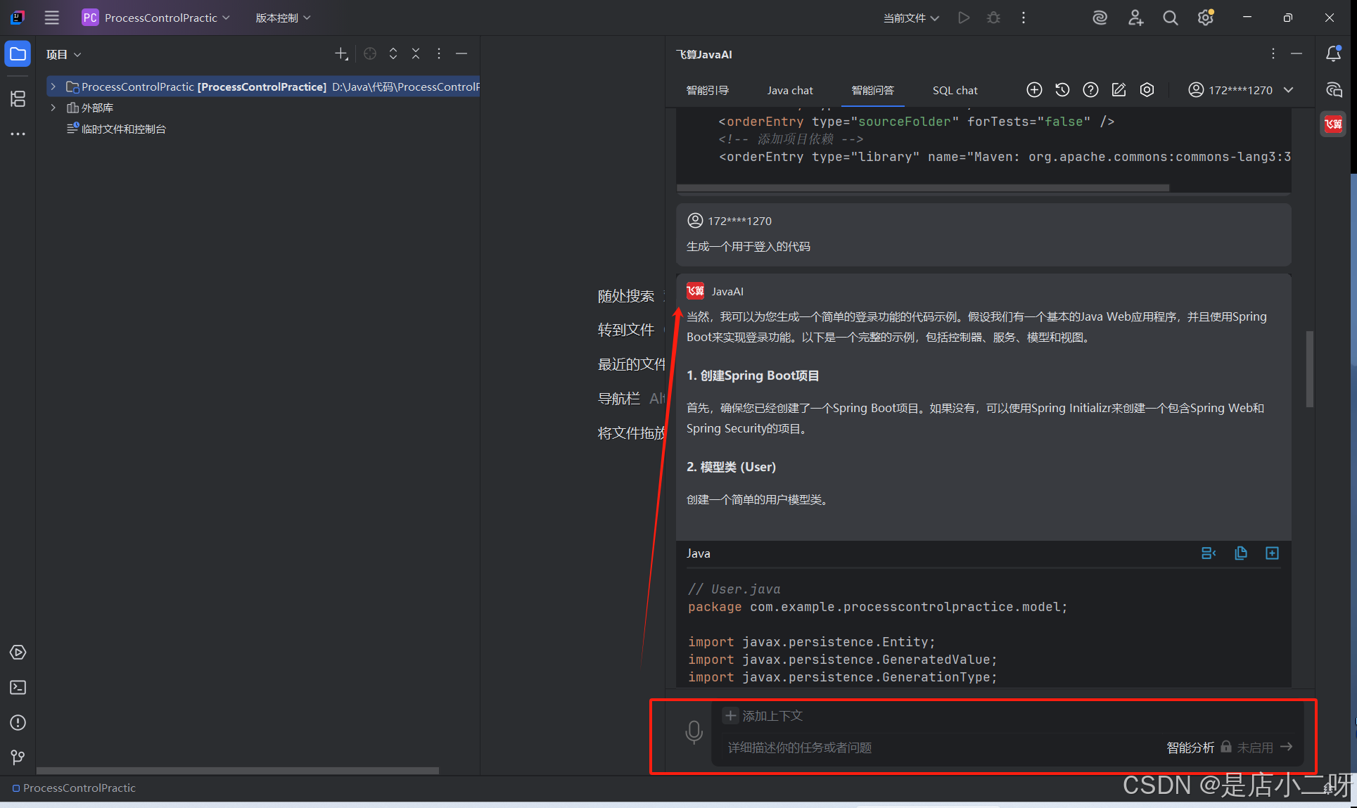Open the 版本控制 dropdown
The width and height of the screenshot is (1357, 808).
pyautogui.click(x=283, y=18)
